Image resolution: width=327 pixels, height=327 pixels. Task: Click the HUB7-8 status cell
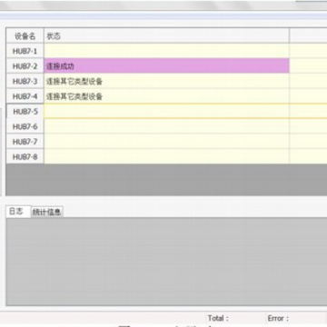(x=166, y=156)
